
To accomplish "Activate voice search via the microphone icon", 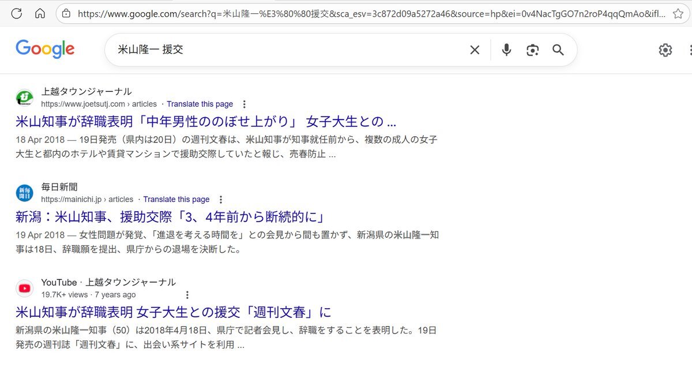I will pos(506,50).
